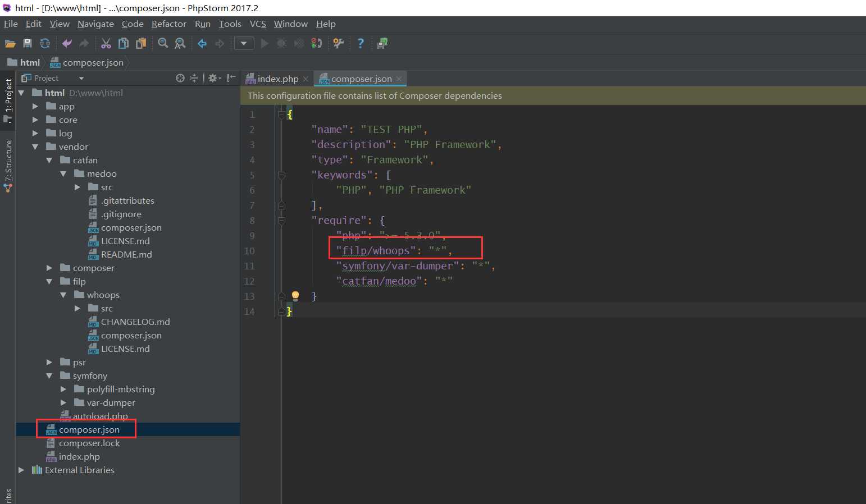Expand the app folder
Viewport: 866px width, 504px height.
[35, 106]
